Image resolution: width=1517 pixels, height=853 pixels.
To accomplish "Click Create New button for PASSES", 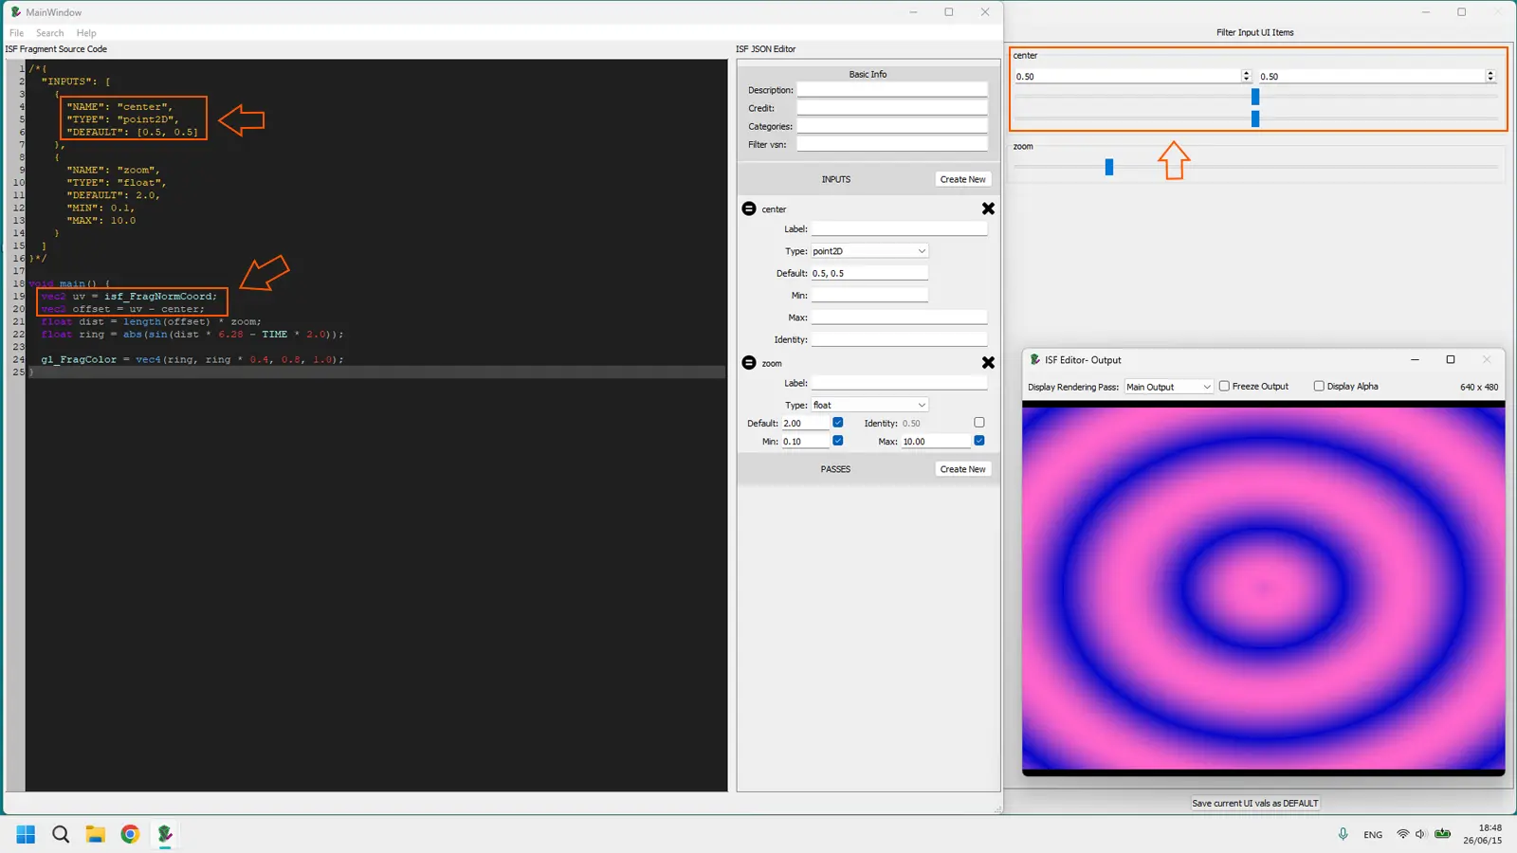I will click(962, 469).
